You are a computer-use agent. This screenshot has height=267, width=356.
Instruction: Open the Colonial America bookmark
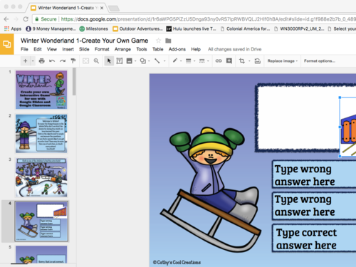click(x=245, y=28)
